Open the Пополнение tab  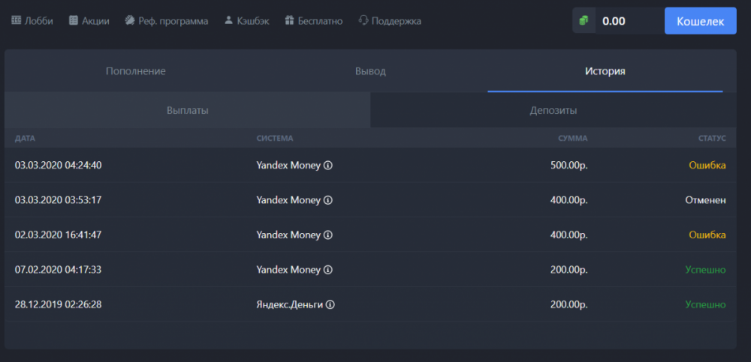tap(135, 71)
